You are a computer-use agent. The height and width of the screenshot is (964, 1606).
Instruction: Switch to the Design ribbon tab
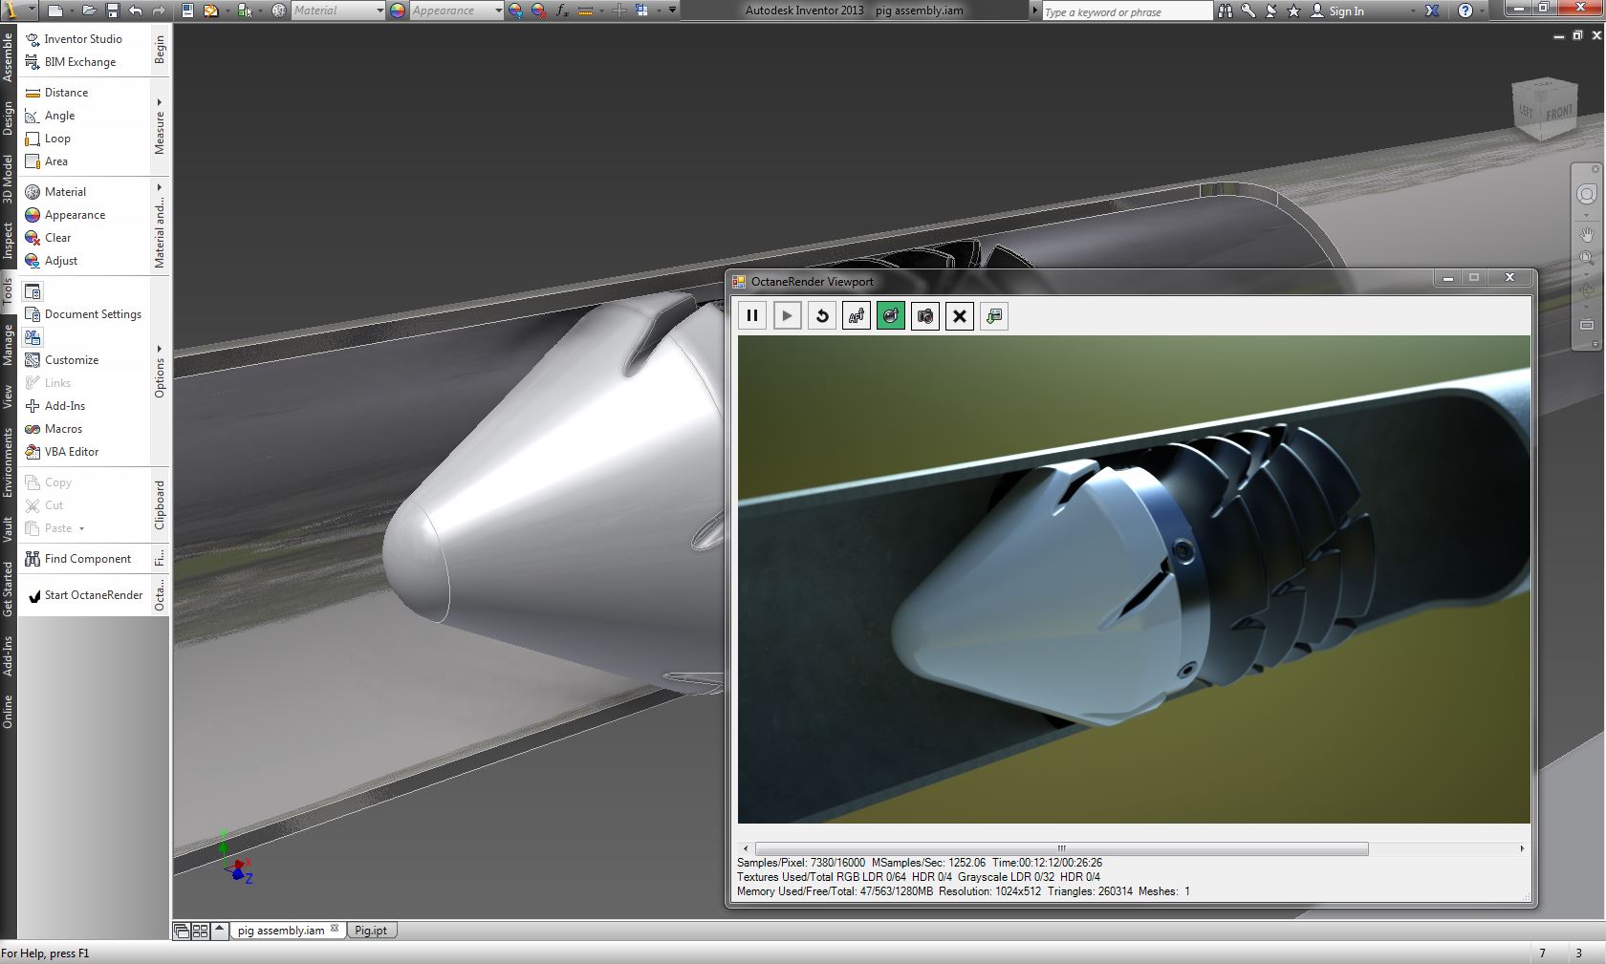tap(8, 119)
